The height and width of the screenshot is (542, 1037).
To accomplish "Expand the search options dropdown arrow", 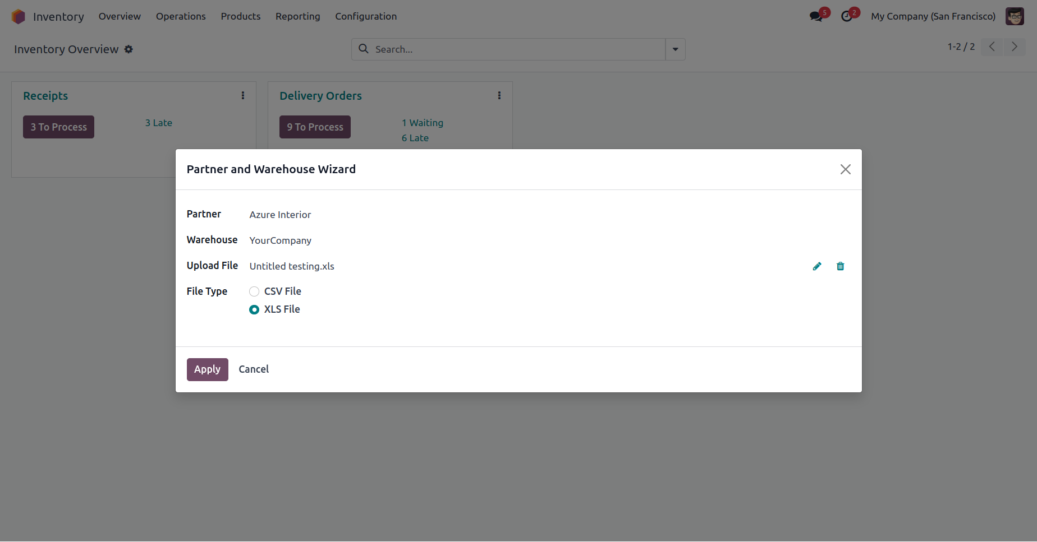I will point(676,49).
